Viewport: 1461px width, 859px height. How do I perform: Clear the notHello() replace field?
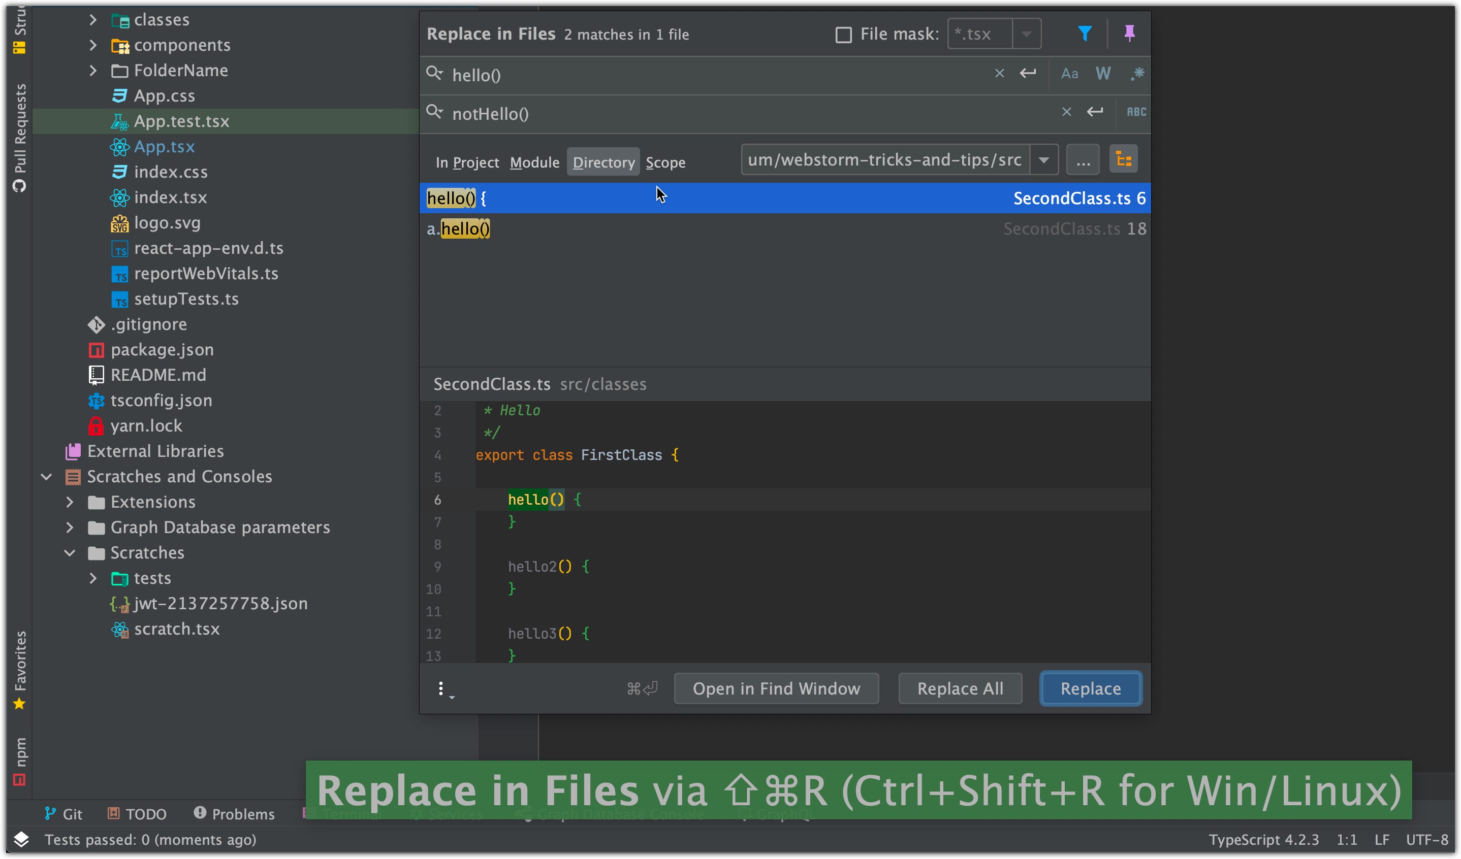1066,112
